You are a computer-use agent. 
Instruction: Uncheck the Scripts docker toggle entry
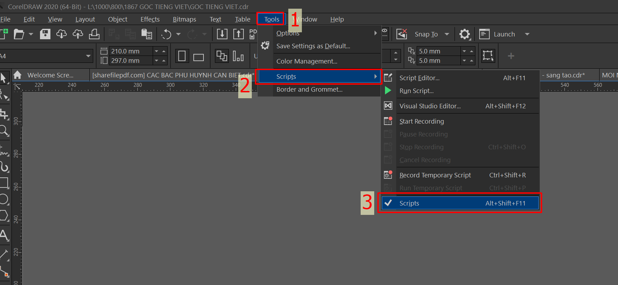pyautogui.click(x=460, y=203)
